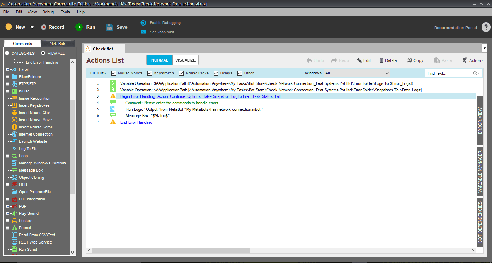This screenshot has height=263, width=492.
Task: Select the VIEW ALL radio button
Action: [x=43, y=53]
